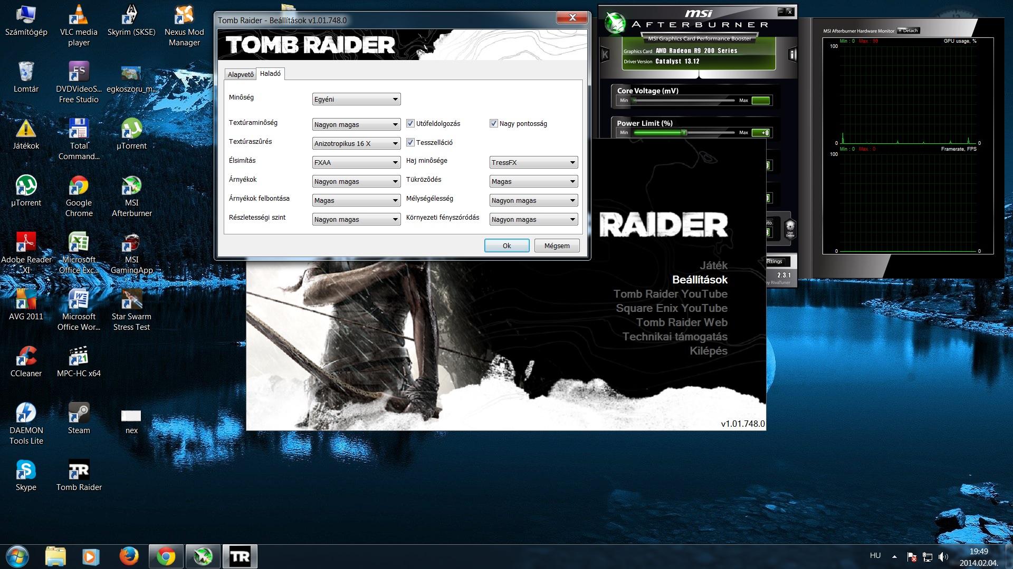
Task: Change the Élsimítás FXAA dropdown
Action: [356, 162]
